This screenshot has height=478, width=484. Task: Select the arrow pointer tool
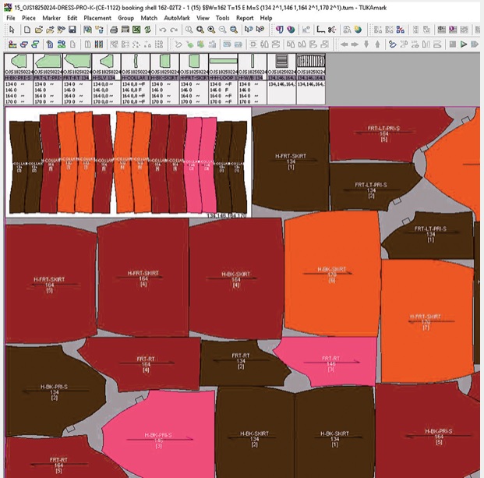tap(11, 30)
